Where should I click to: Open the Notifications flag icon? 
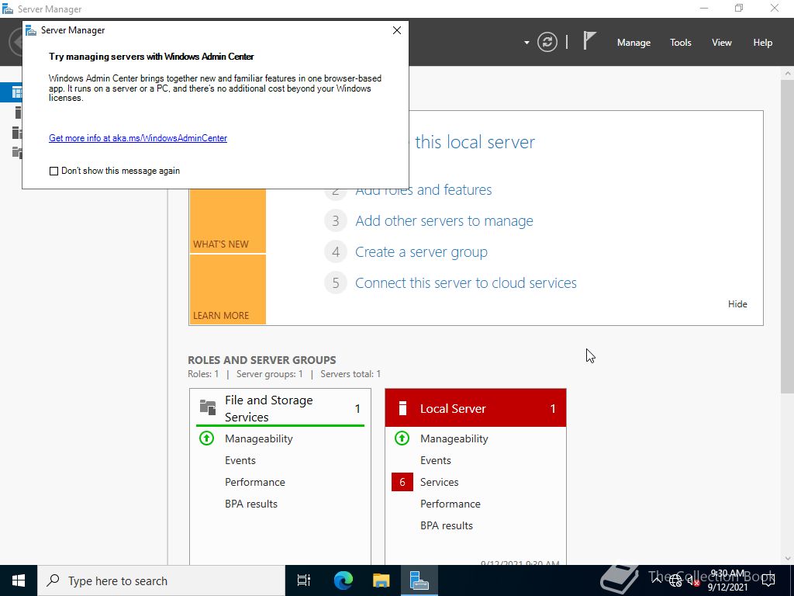point(589,40)
